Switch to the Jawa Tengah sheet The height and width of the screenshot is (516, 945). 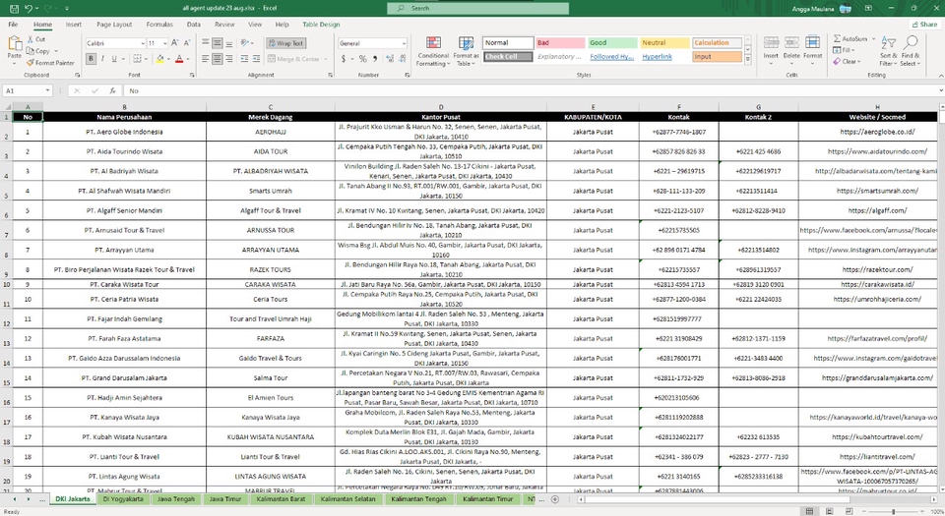[x=176, y=499]
